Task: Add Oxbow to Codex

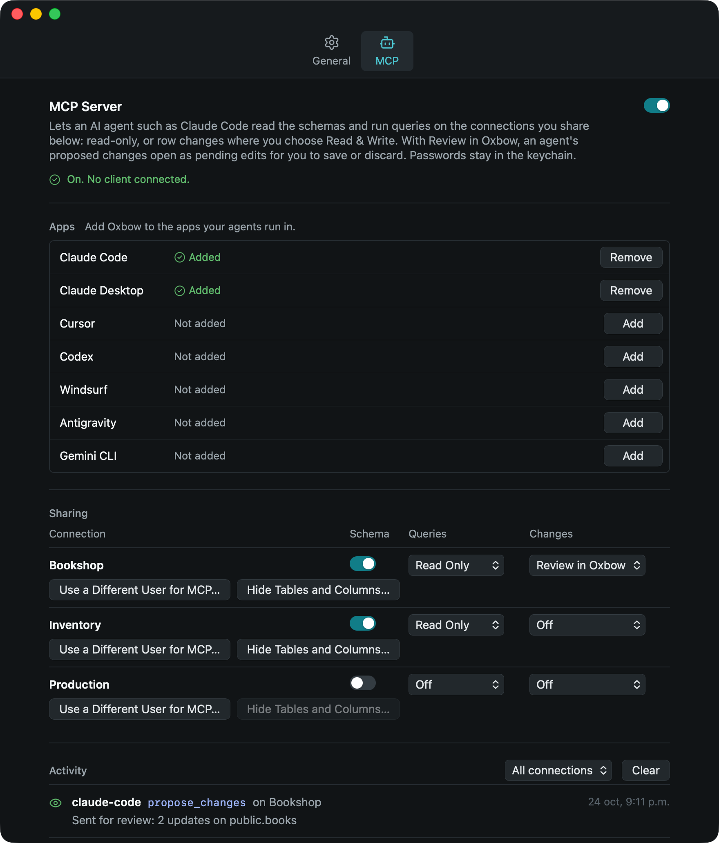Action: coord(633,357)
